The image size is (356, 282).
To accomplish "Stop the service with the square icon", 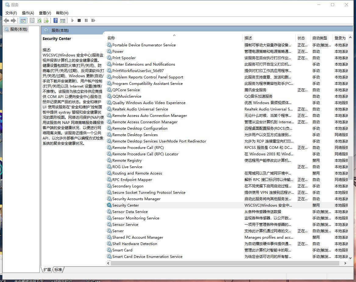I will tap(79, 20).
